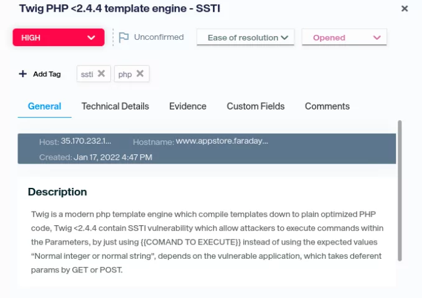Click the host IP address value
The height and width of the screenshot is (298, 422).
click(87, 141)
